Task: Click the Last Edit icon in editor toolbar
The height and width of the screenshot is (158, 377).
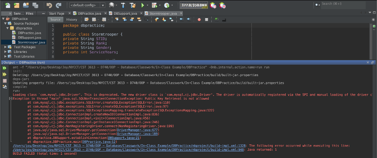Action: click(87, 19)
